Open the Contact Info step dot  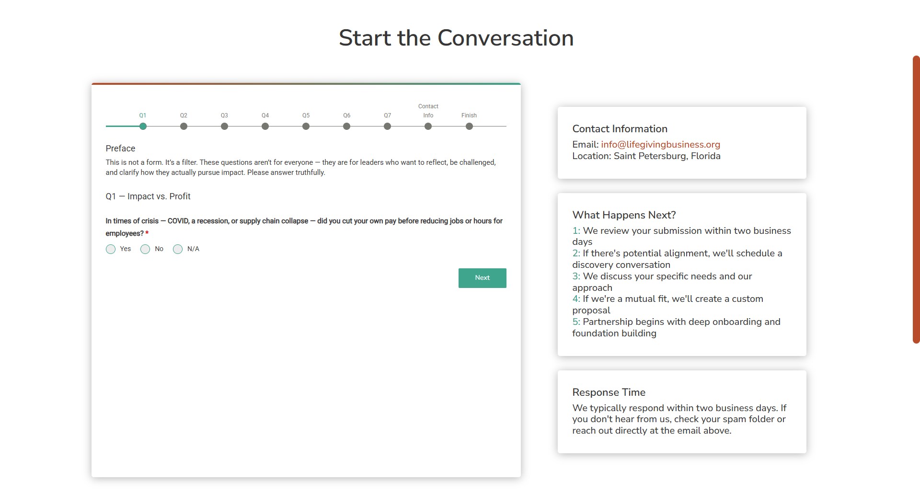click(x=428, y=126)
